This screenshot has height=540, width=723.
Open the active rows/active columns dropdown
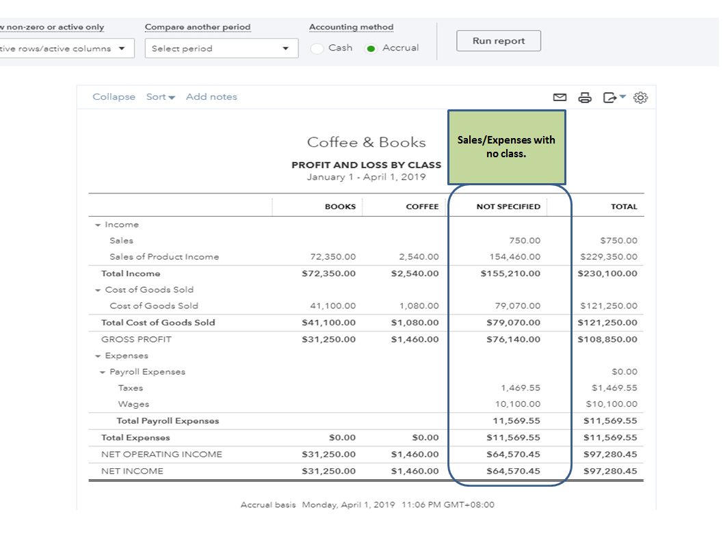coord(66,49)
